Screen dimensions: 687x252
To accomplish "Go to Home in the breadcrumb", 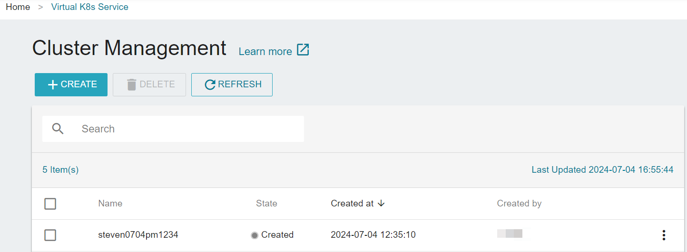I will coord(18,7).
